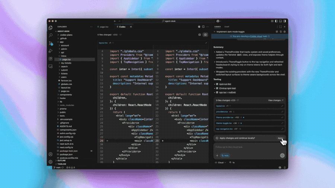The width and height of the screenshot is (335, 188).
Task: Toggle the npm run lint checkbox
Action: coord(216,84)
